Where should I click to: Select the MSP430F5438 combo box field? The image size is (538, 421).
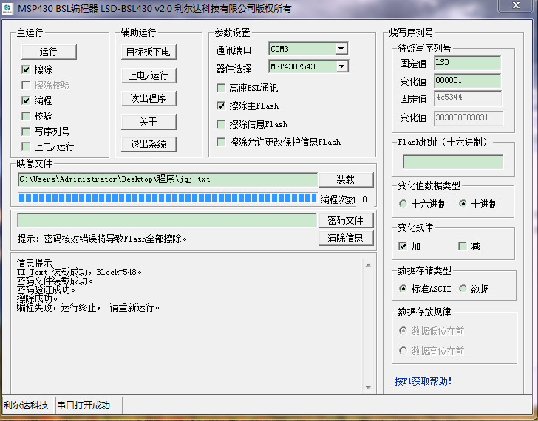coord(308,66)
